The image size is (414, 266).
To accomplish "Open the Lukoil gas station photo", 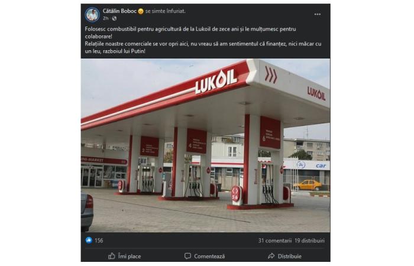I will [x=205, y=145].
